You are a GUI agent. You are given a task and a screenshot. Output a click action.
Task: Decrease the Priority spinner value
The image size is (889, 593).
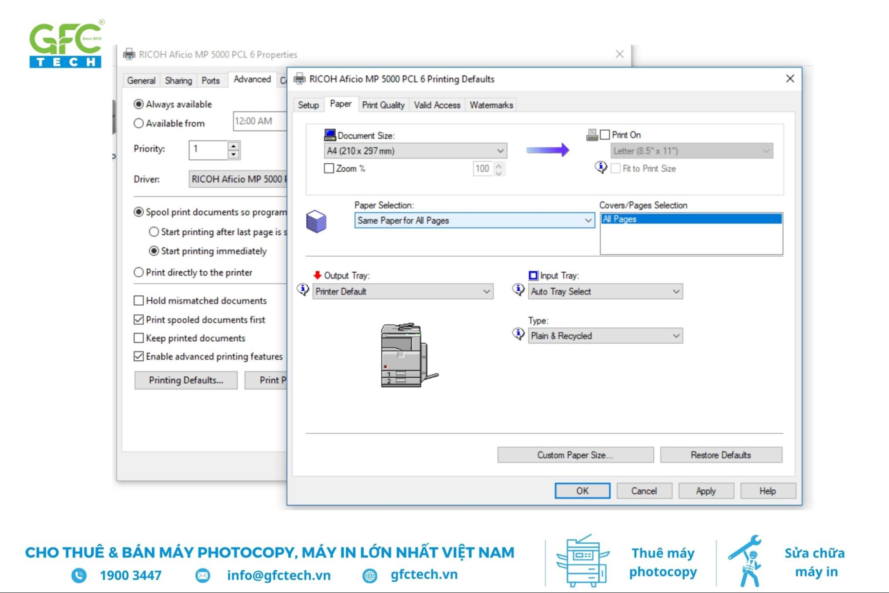233,155
